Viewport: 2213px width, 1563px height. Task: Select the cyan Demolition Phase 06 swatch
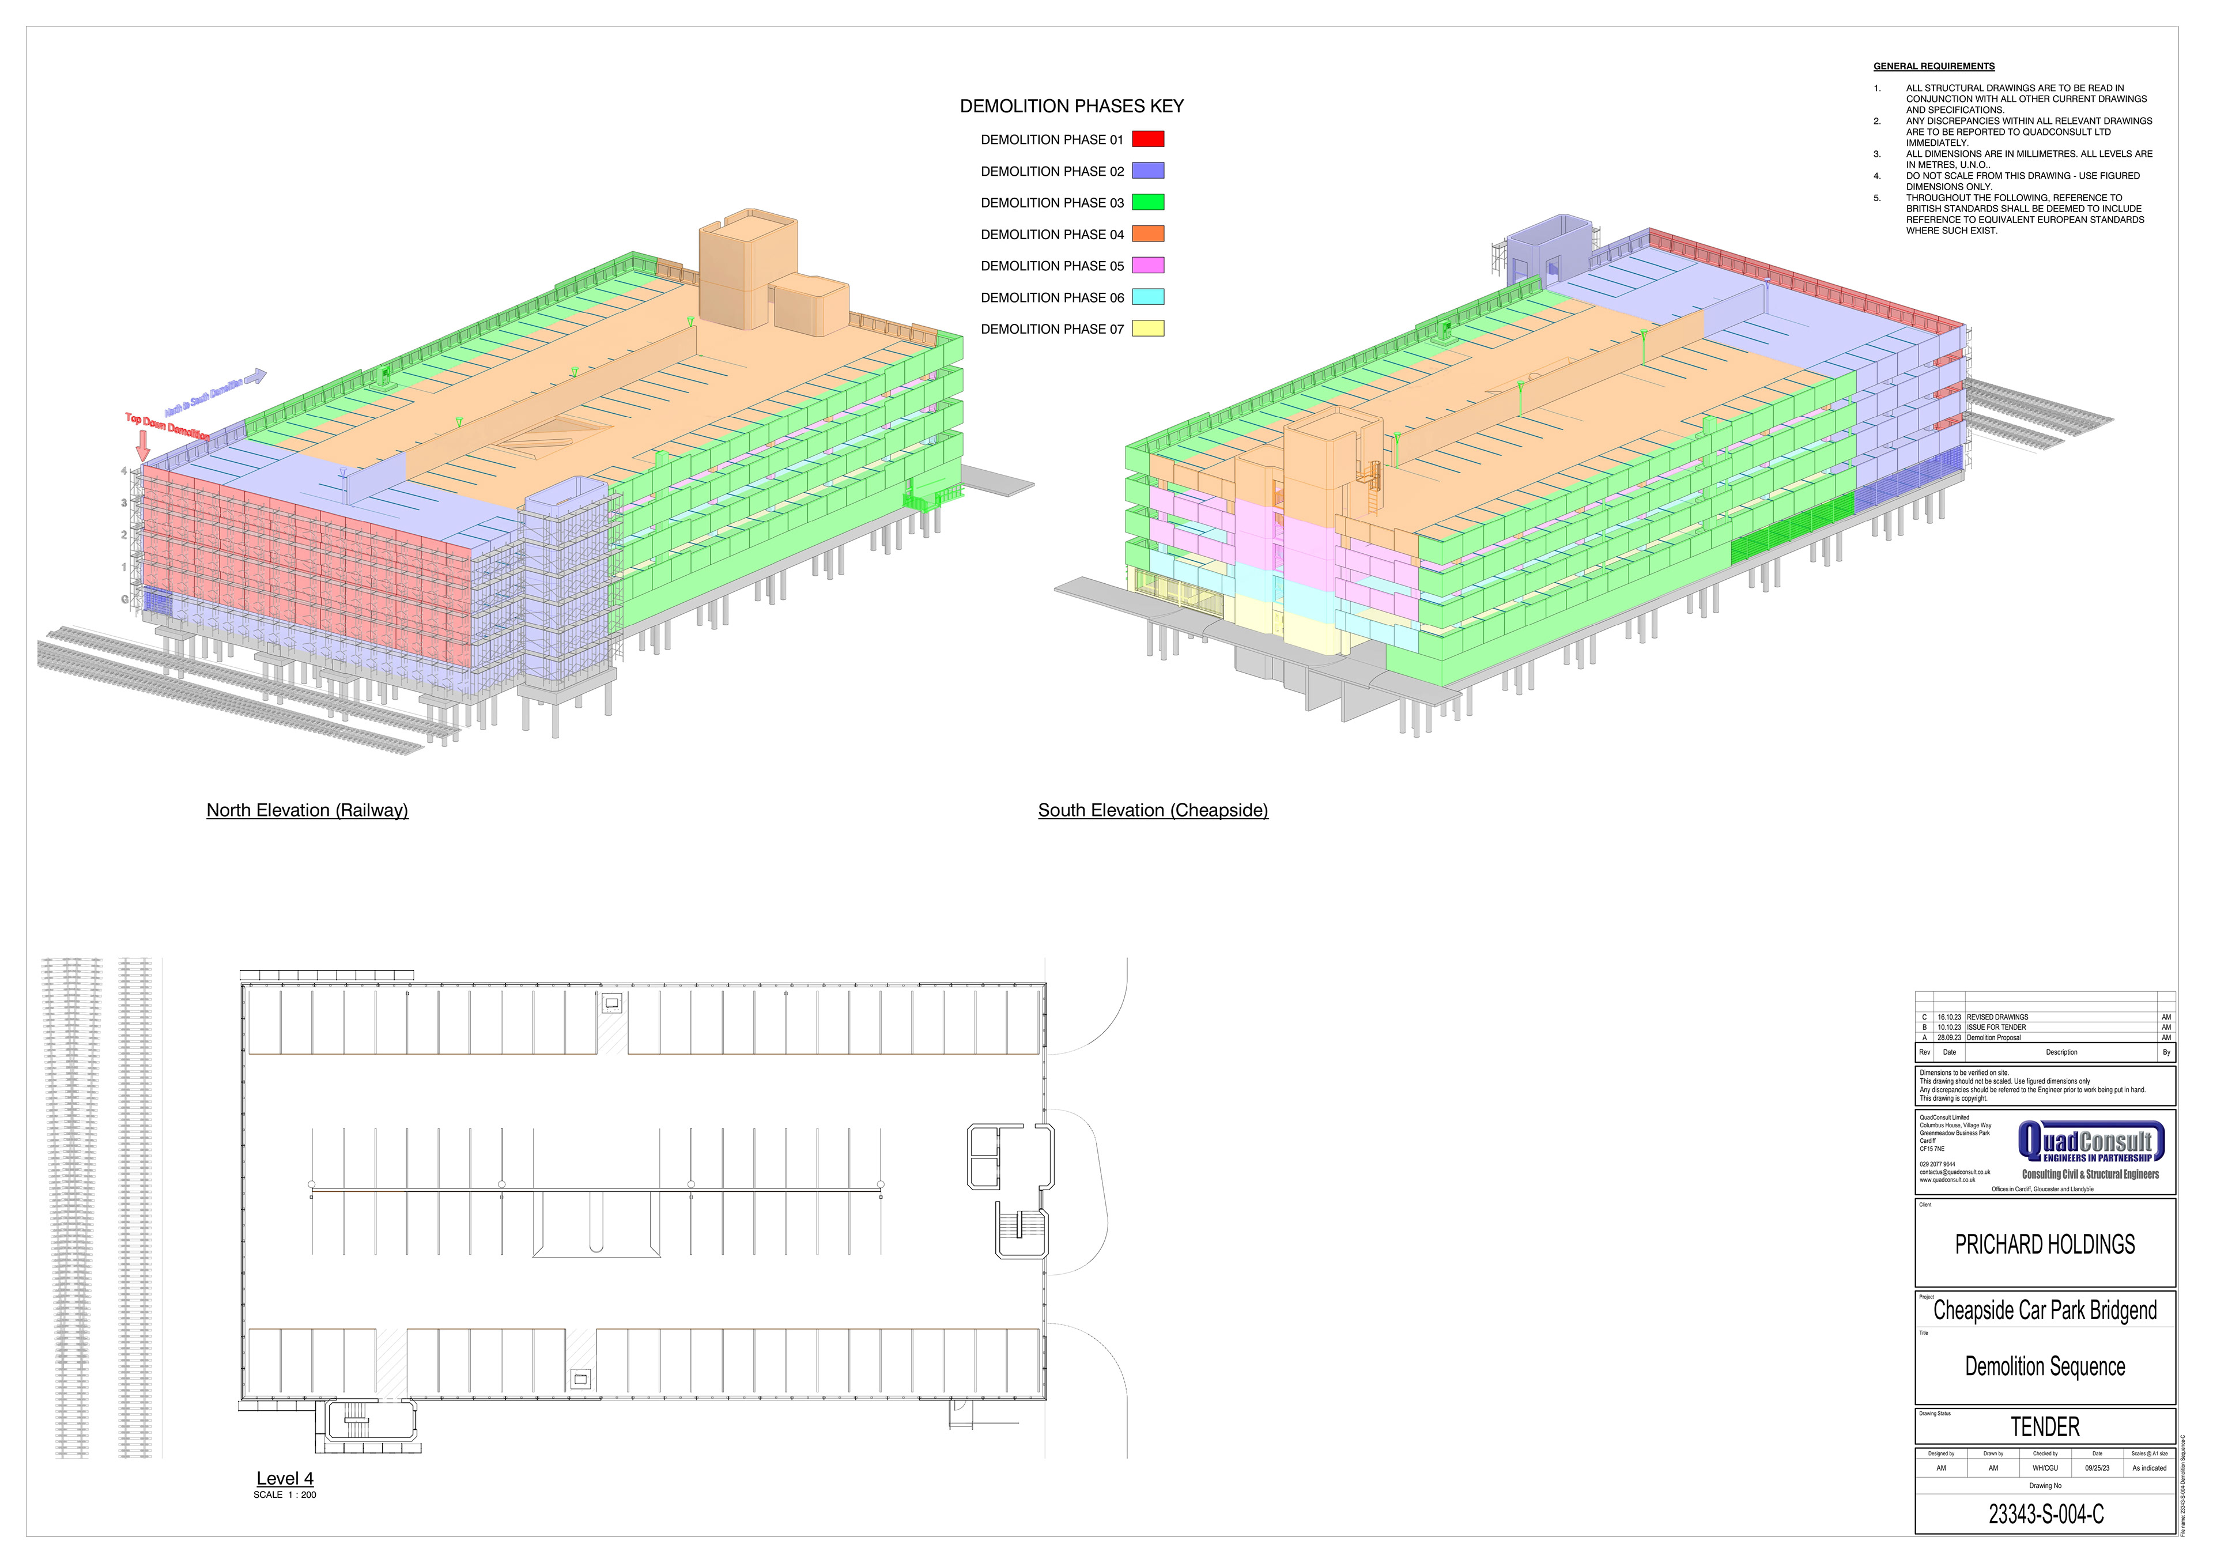[1147, 297]
